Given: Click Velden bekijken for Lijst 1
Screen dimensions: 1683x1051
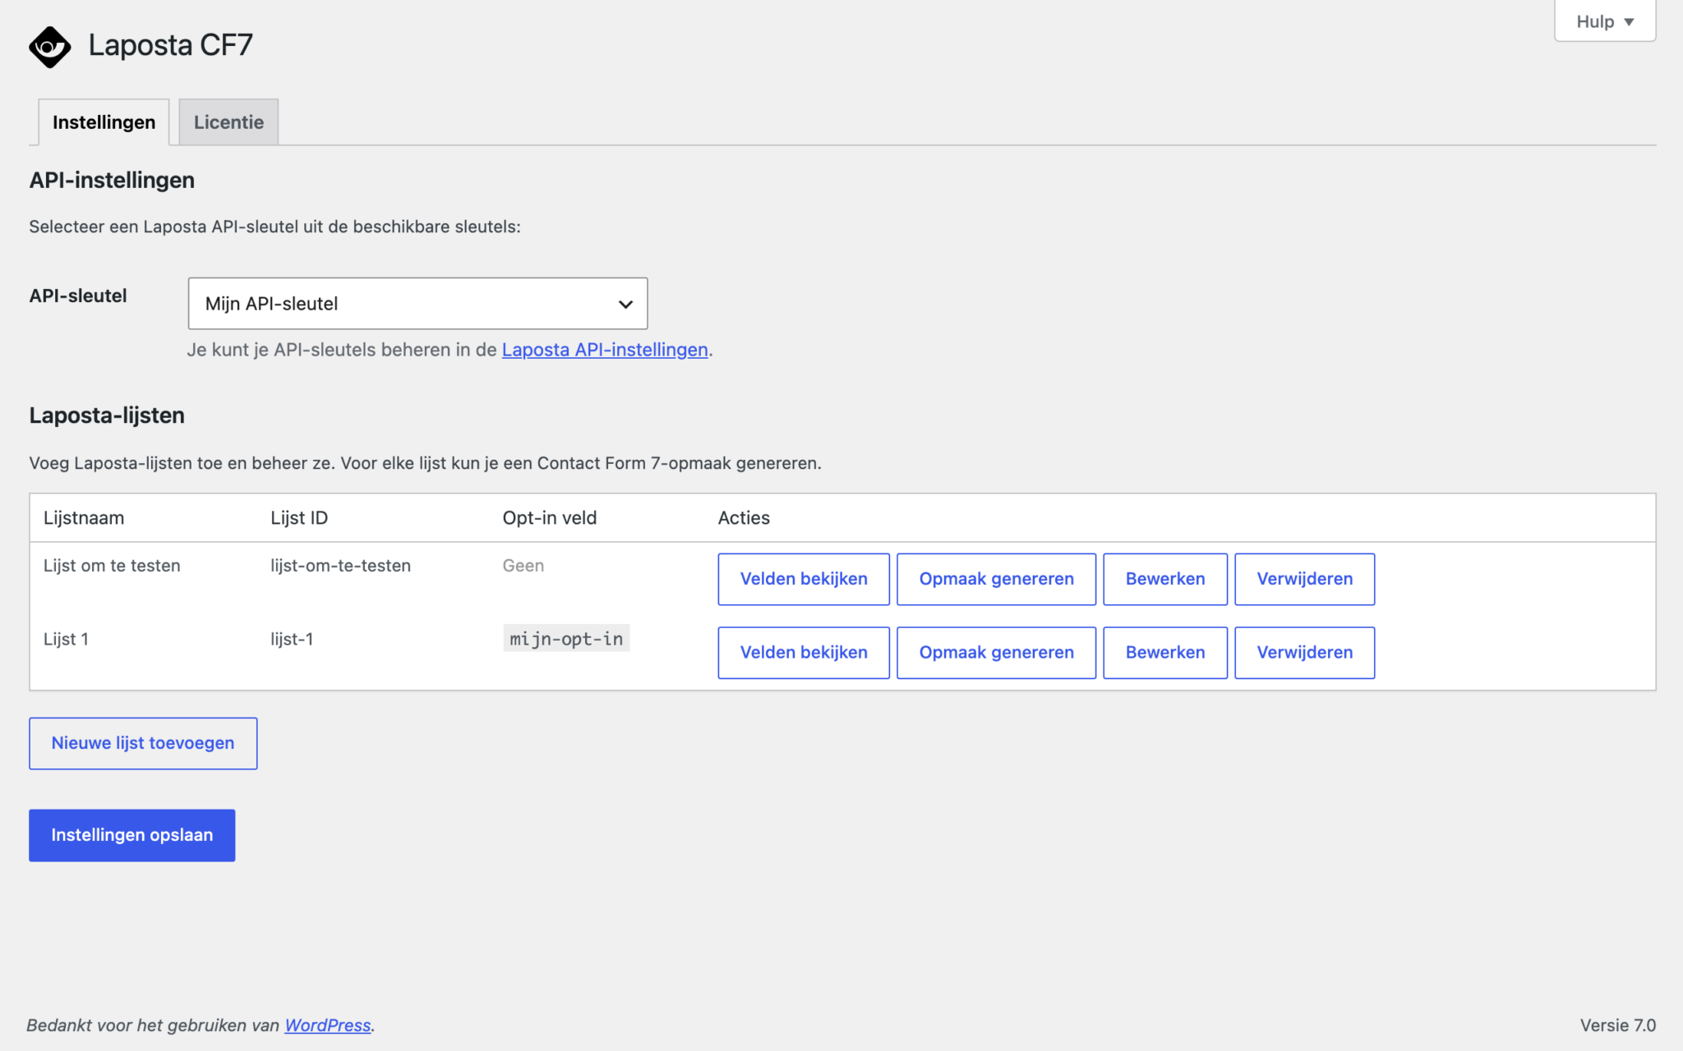Looking at the screenshot, I should pos(804,653).
